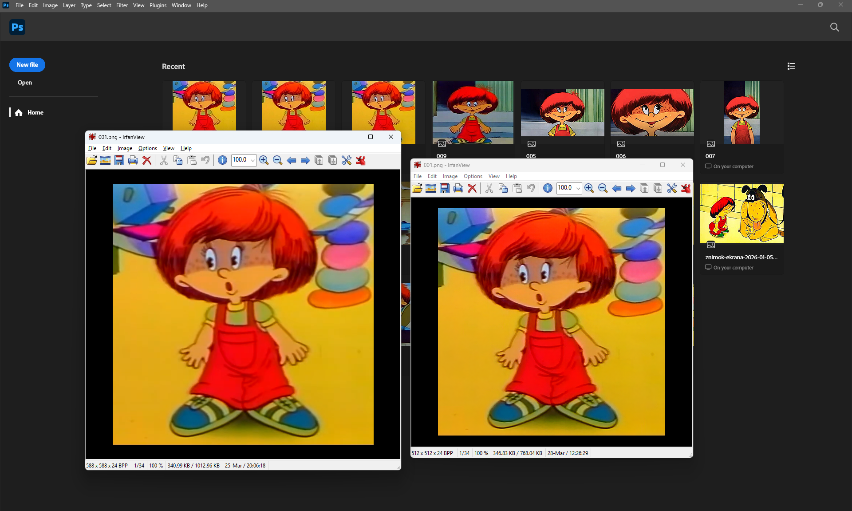Image resolution: width=852 pixels, height=511 pixels.
Task: Expand zoom percentage dropdown in right IrfanView
Action: (x=578, y=188)
